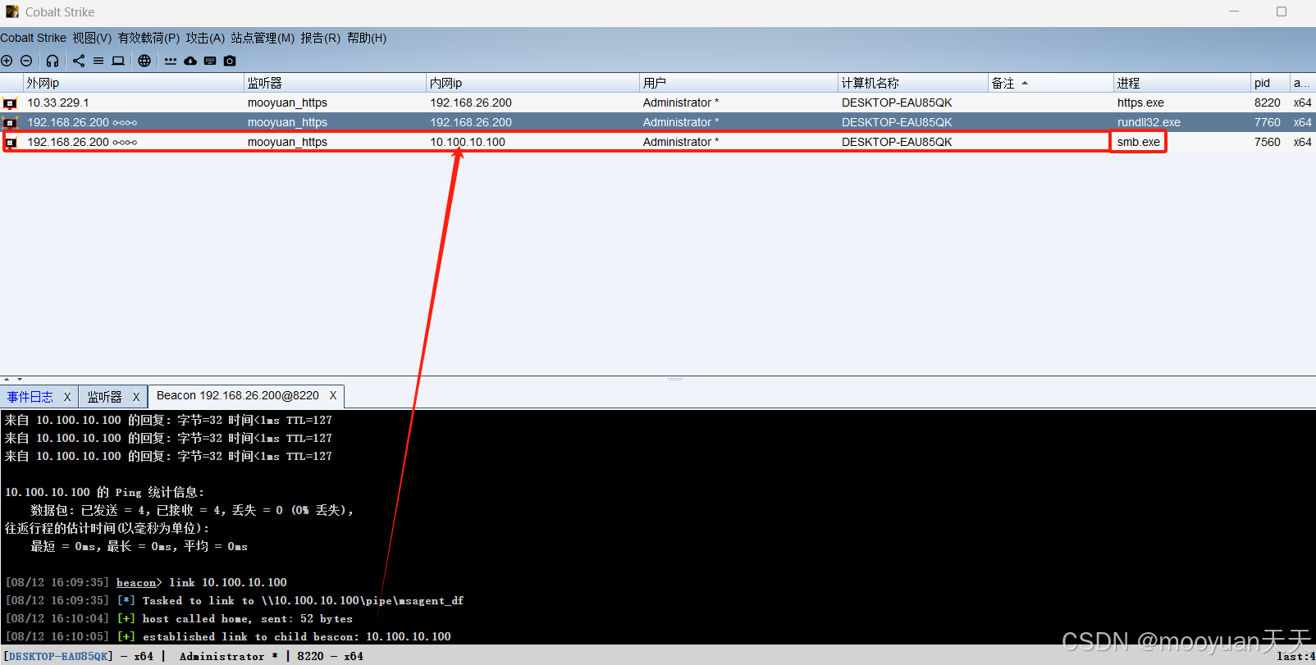The image size is (1316, 665).
Task: Click the DESKTOP-EAU85QK status bar label
Action: (58, 656)
